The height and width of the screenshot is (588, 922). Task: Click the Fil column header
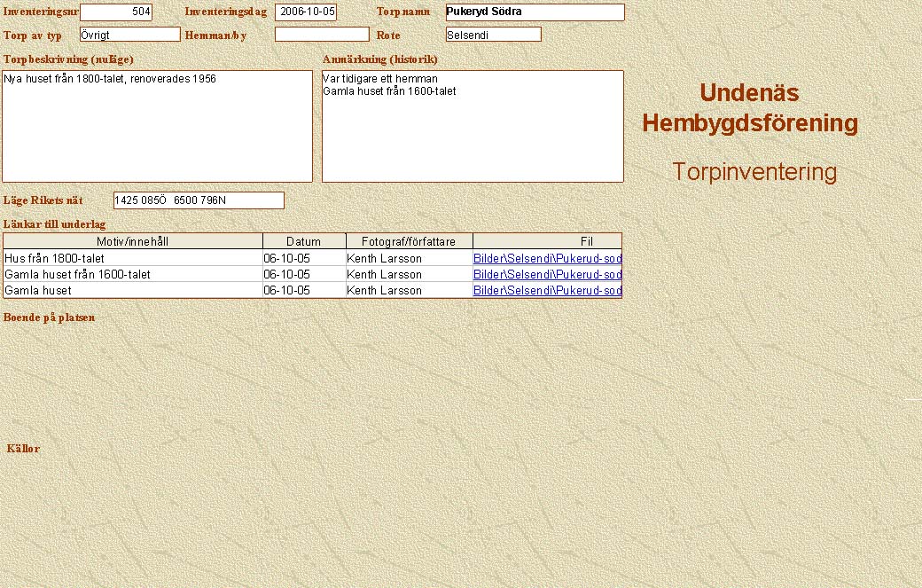(x=547, y=241)
